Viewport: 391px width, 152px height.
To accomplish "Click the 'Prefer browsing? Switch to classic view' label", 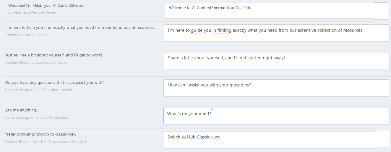I will (40, 134).
